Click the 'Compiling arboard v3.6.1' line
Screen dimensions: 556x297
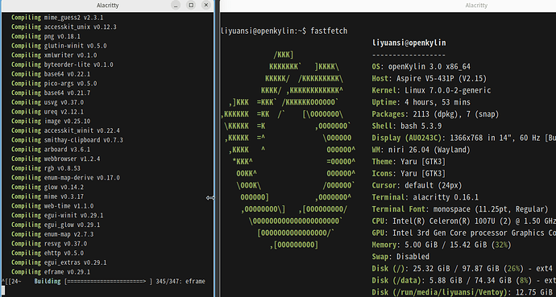pyautogui.click(x=51, y=150)
